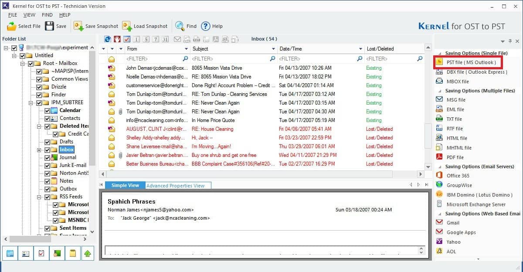Collapse the RSS Feeds tree node
The image size is (523, 272).
click(39, 197)
